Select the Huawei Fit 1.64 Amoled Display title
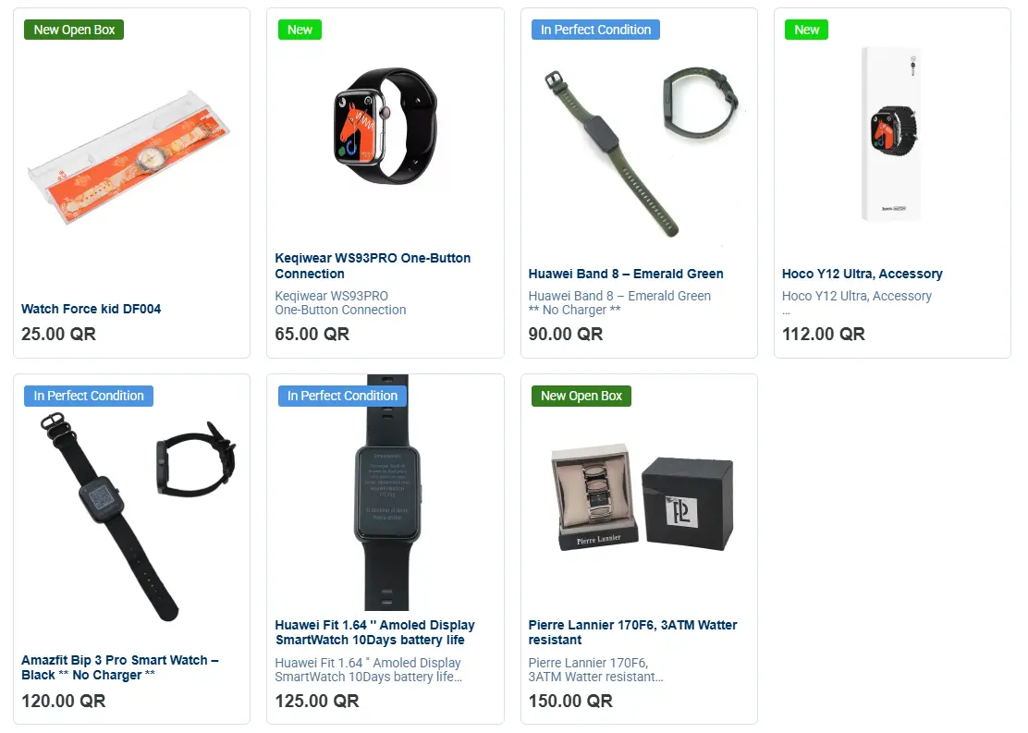 click(374, 632)
